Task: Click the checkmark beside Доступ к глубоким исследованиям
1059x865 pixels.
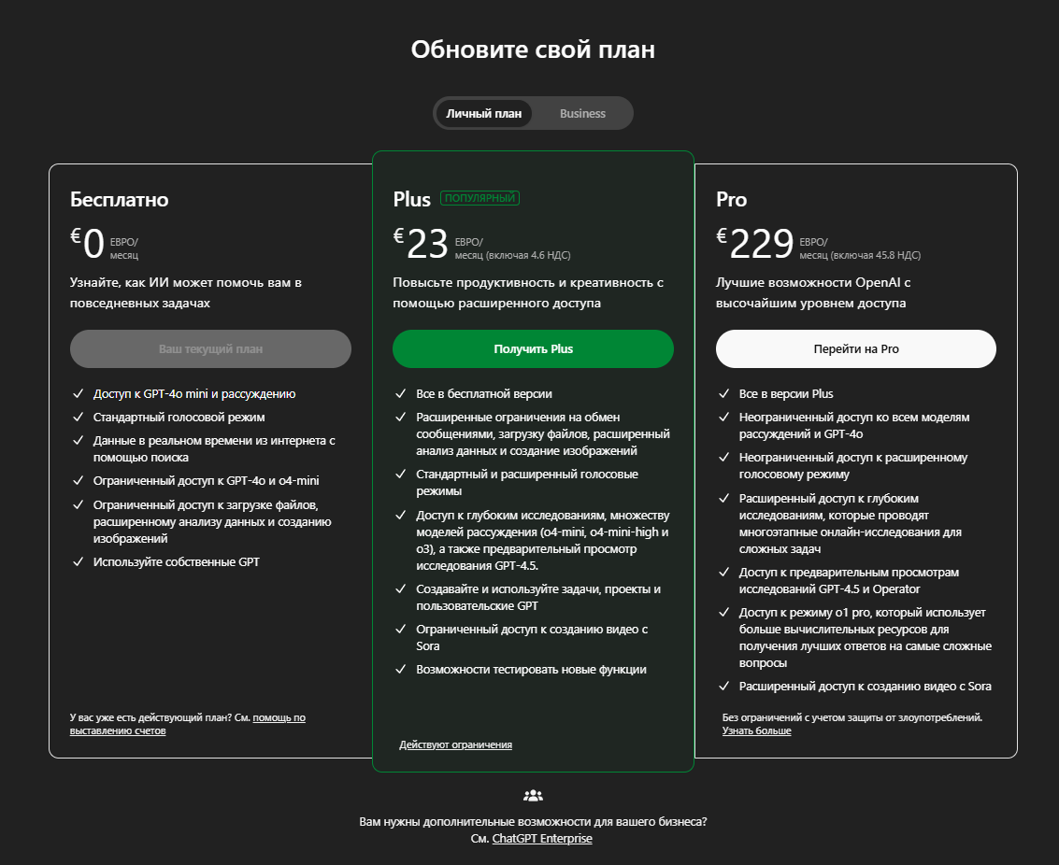Action: (401, 515)
